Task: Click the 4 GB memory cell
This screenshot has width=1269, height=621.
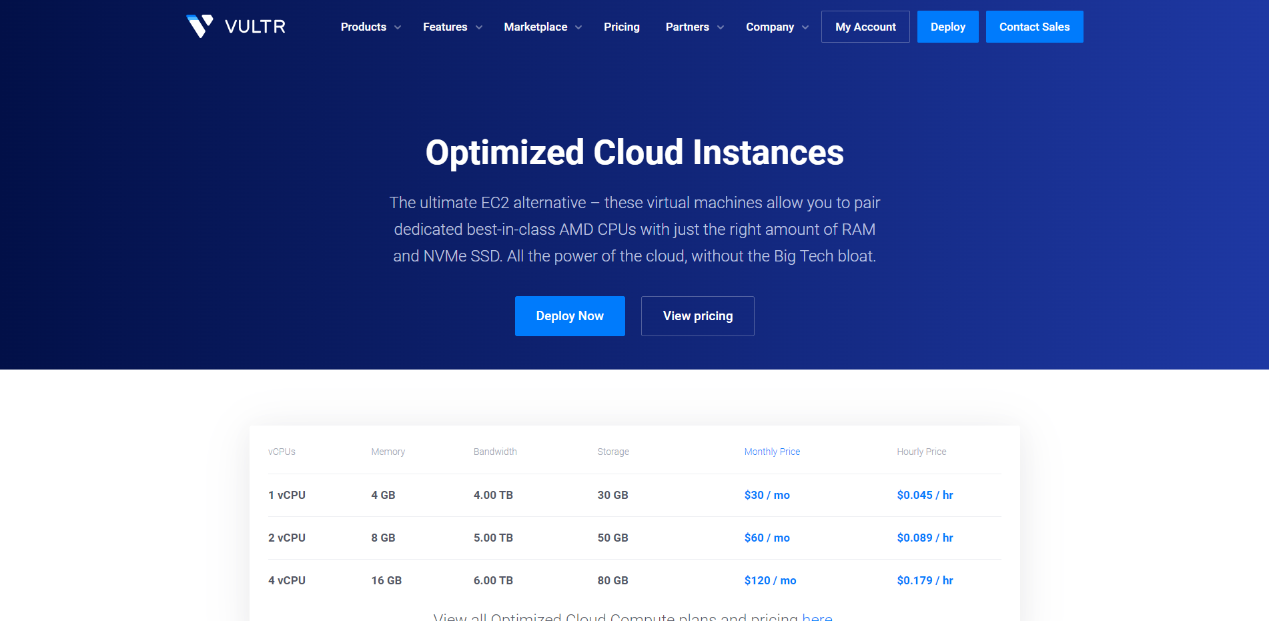Action: pos(383,495)
